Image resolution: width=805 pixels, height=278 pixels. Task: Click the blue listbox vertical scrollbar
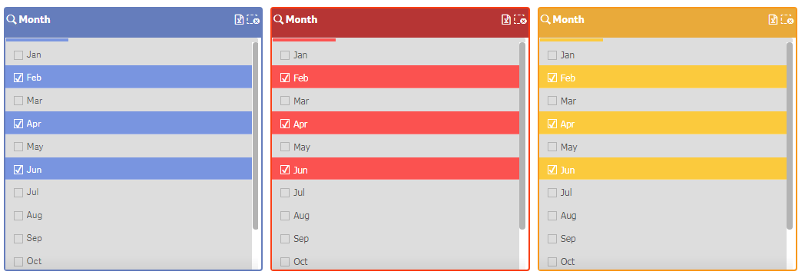[x=255, y=136]
